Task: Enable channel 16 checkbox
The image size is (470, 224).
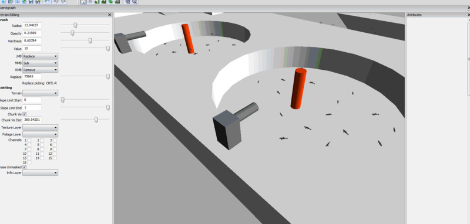Action: click(29, 162)
